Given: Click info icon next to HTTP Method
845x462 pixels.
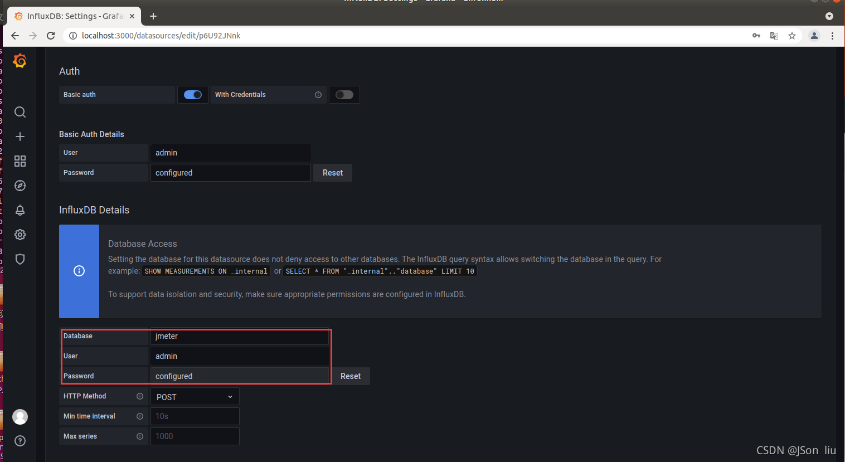Looking at the screenshot, I should 140,396.
